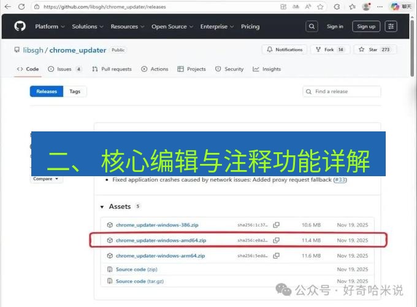The image size is (417, 307).
Task: Copy the sha256 of the windows-arm64 zip
Action: 277,255
